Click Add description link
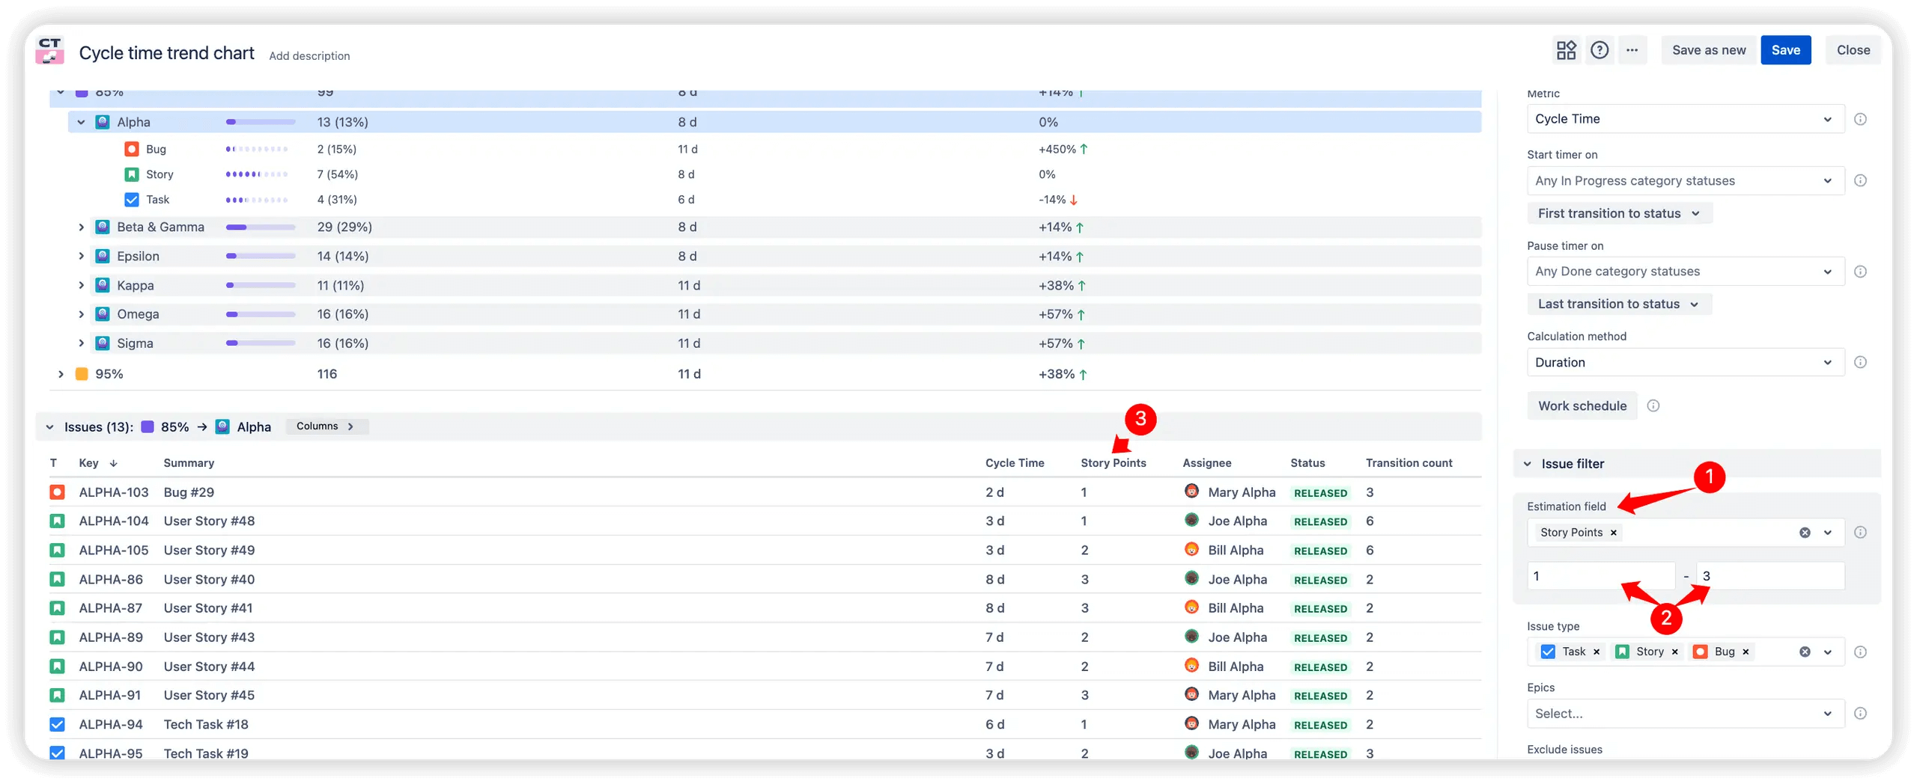The image size is (1917, 784). [x=309, y=56]
